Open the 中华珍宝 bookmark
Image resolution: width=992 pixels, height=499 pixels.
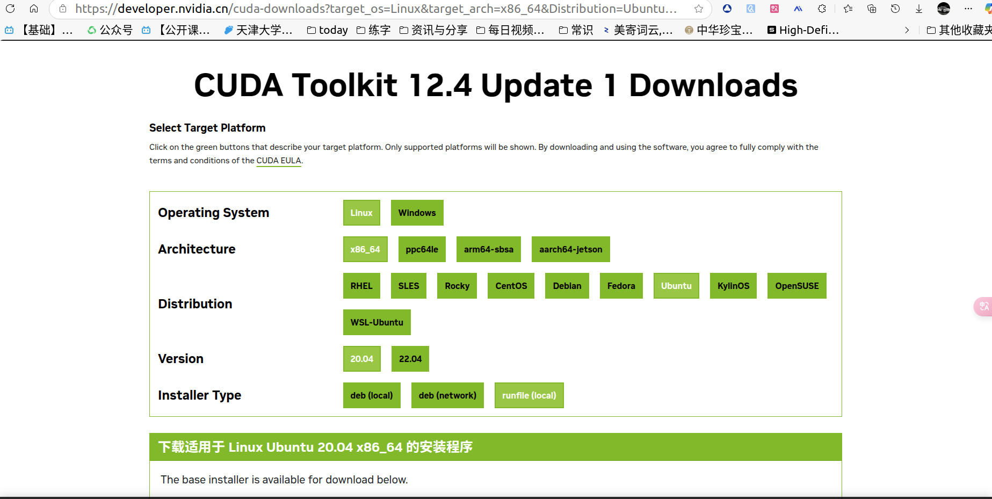719,30
